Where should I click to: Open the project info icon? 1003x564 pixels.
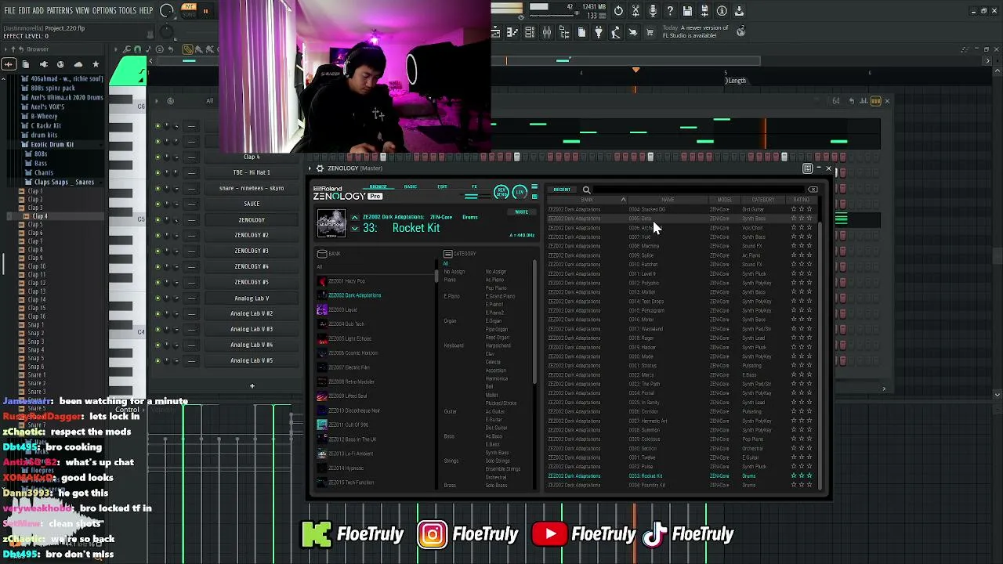click(722, 11)
